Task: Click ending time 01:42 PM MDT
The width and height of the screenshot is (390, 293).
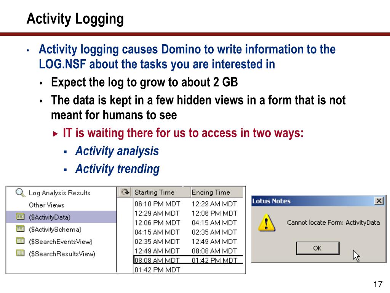Action: click(x=214, y=260)
